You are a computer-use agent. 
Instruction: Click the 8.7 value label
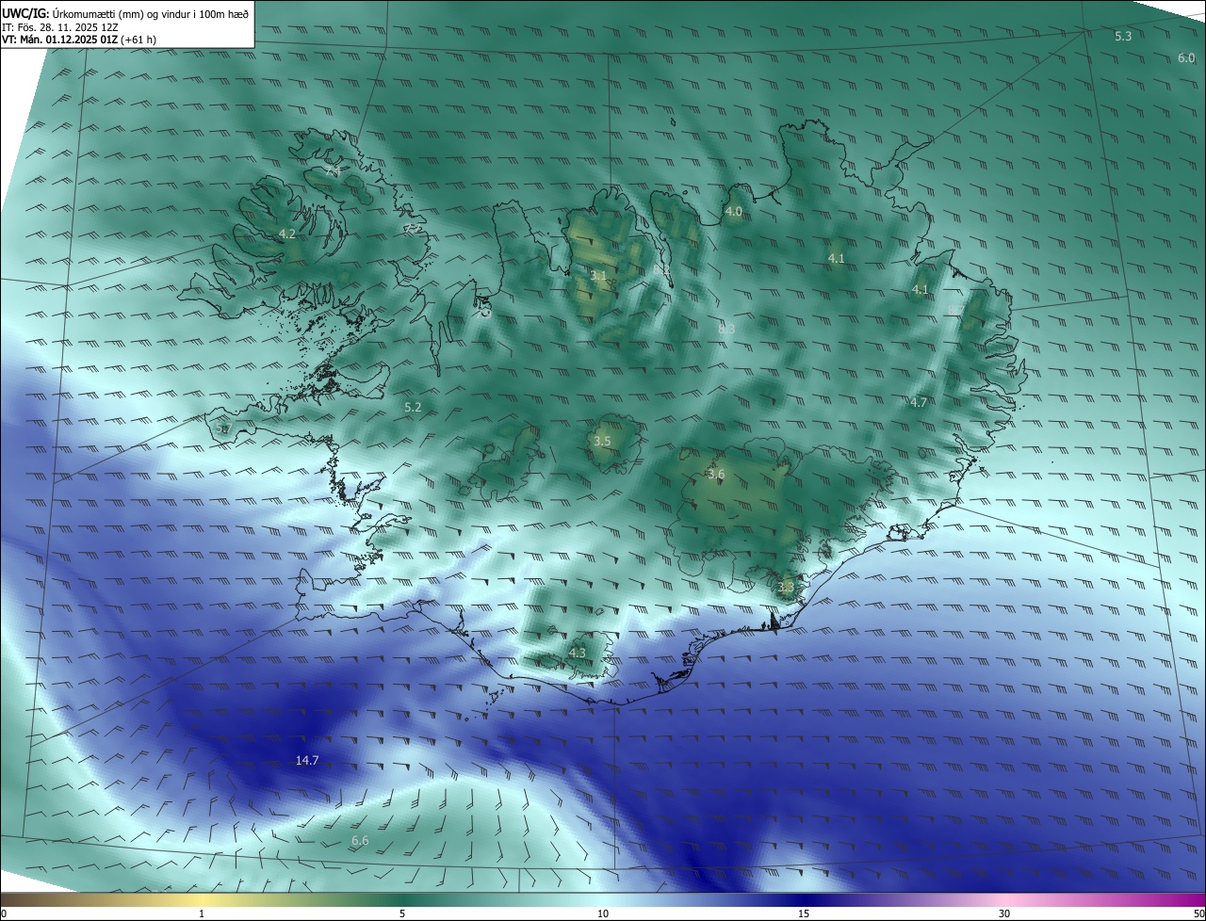click(954, 310)
